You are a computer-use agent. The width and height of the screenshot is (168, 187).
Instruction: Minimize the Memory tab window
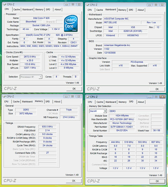click(66, 97)
